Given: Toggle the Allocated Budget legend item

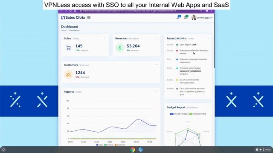Looking at the screenshot, I should (179, 114).
